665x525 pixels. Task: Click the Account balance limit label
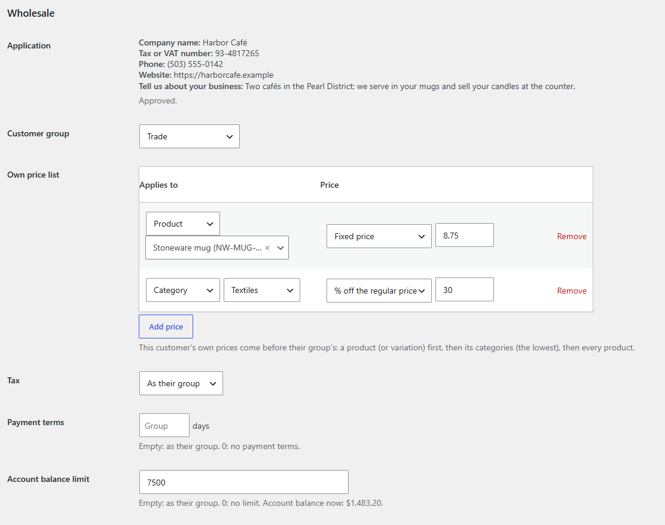(x=48, y=479)
